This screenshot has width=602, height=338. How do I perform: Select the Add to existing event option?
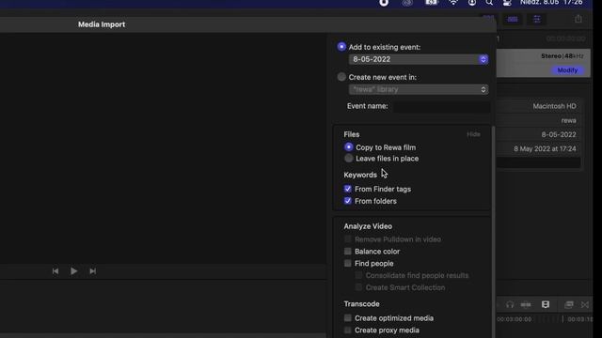click(x=341, y=47)
